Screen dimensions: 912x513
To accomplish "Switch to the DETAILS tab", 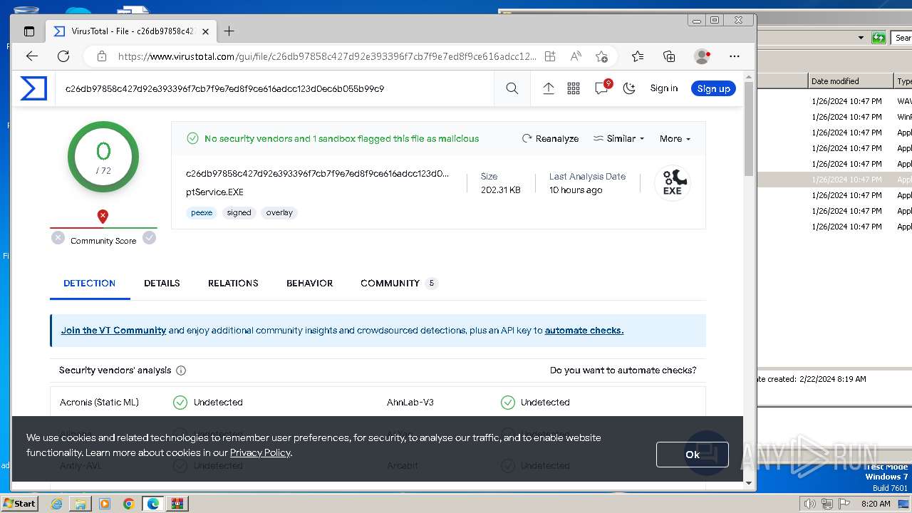I will click(162, 283).
